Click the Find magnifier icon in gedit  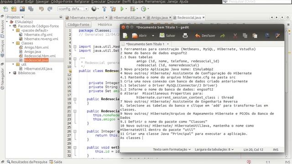click(267, 36)
